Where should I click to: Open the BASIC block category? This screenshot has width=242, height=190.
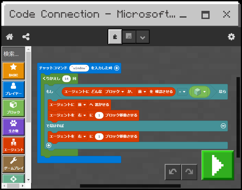click(x=13, y=71)
